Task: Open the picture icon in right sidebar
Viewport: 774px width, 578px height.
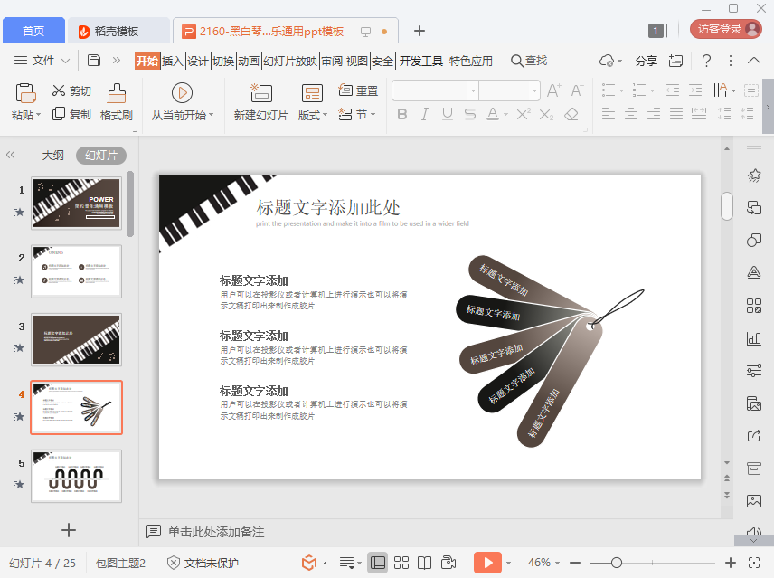Action: (x=754, y=501)
